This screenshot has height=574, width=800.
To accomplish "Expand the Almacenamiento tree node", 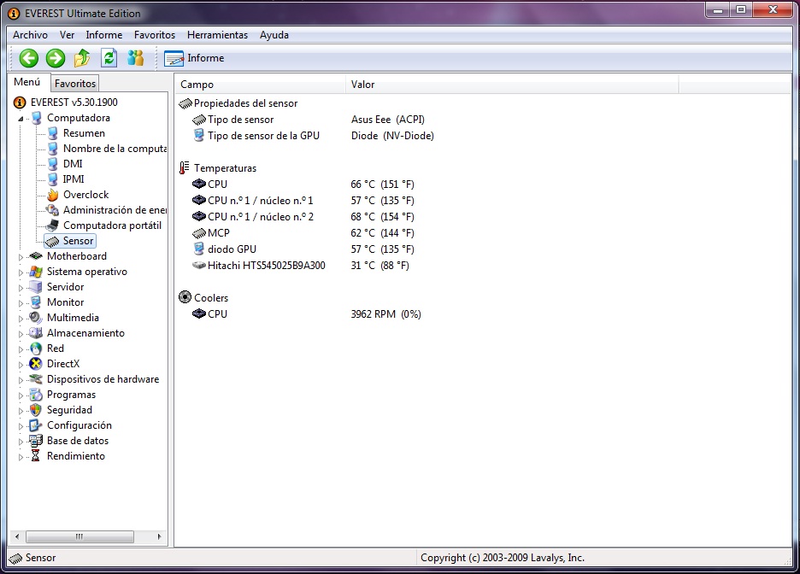I will [21, 333].
